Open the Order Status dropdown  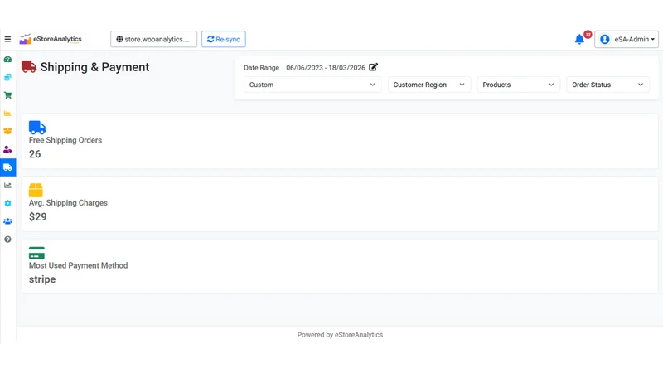(x=607, y=85)
